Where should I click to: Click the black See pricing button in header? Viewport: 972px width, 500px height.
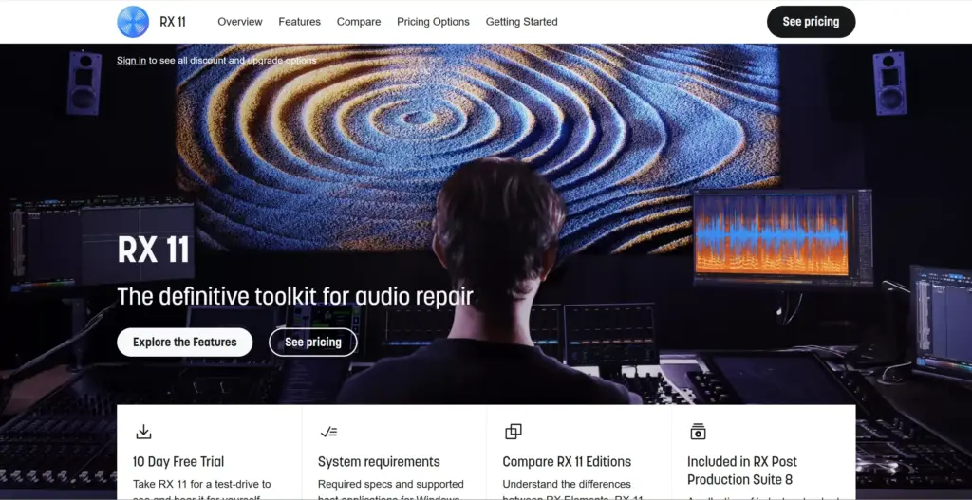pyautogui.click(x=811, y=22)
